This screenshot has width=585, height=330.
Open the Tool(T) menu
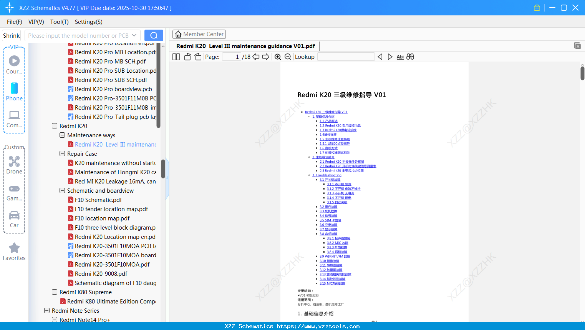tap(60, 22)
